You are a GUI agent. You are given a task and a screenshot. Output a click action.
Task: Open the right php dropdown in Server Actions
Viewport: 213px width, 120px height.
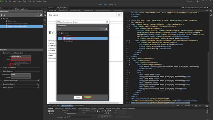(102, 29)
